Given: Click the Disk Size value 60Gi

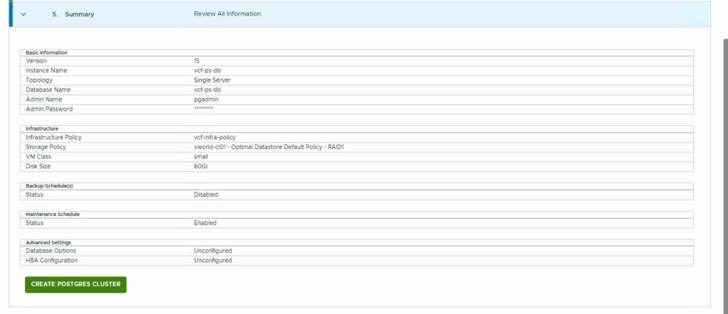Looking at the screenshot, I should click(200, 166).
